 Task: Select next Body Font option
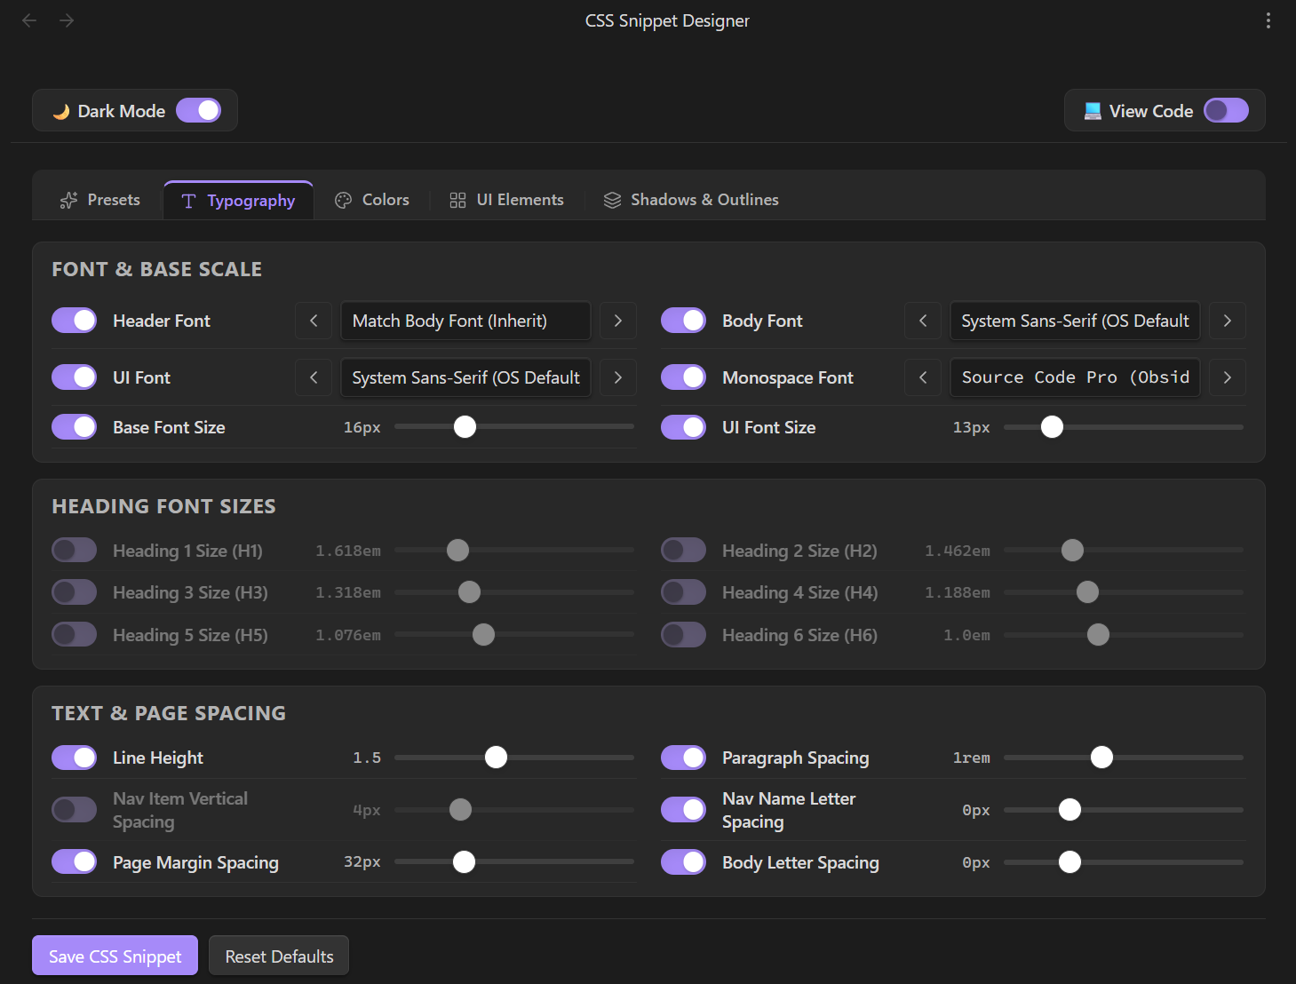pyautogui.click(x=1228, y=321)
